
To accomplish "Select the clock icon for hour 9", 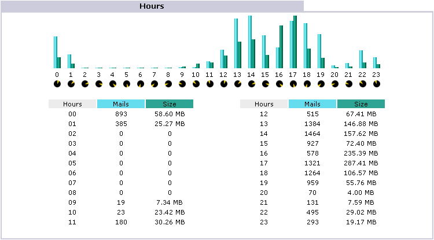I will pyautogui.click(x=182, y=84).
